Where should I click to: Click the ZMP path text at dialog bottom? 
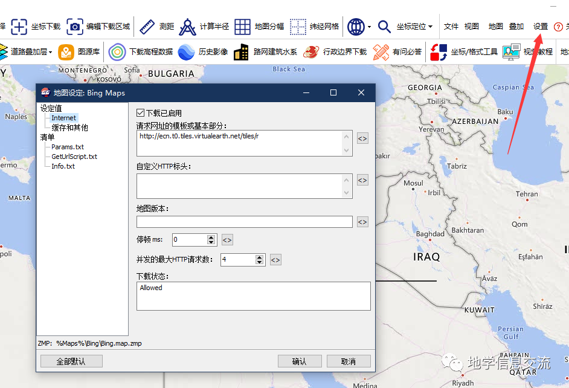pyautogui.click(x=90, y=343)
